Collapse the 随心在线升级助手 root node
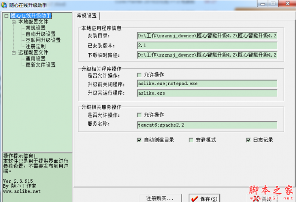296x202 pixels. 6,16
